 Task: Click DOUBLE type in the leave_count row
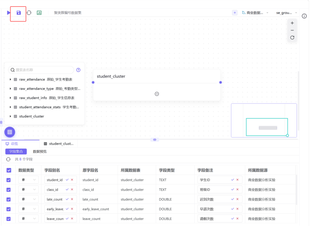[x=165, y=219]
